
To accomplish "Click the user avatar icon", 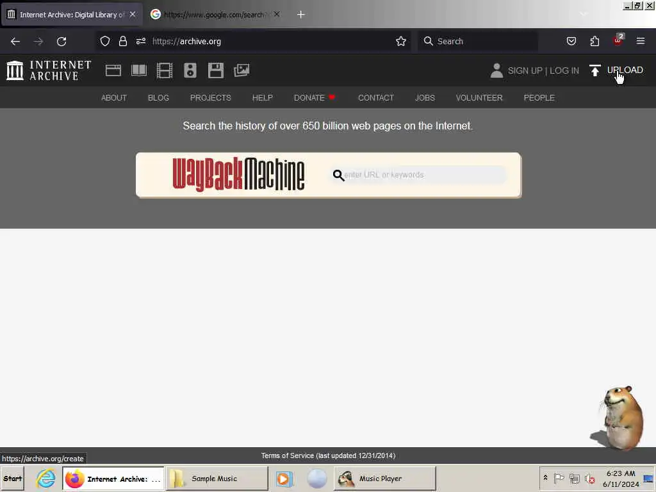I will [496, 70].
